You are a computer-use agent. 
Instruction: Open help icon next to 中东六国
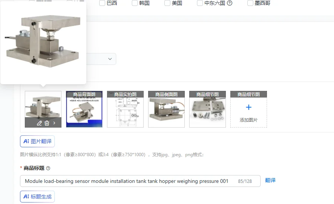230,3
